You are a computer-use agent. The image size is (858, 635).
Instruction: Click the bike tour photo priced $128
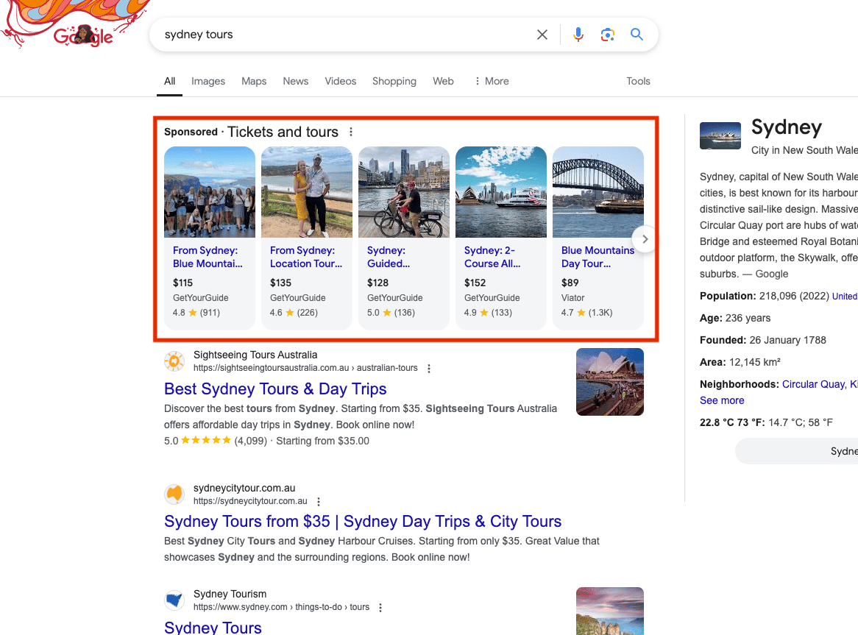pyautogui.click(x=404, y=192)
